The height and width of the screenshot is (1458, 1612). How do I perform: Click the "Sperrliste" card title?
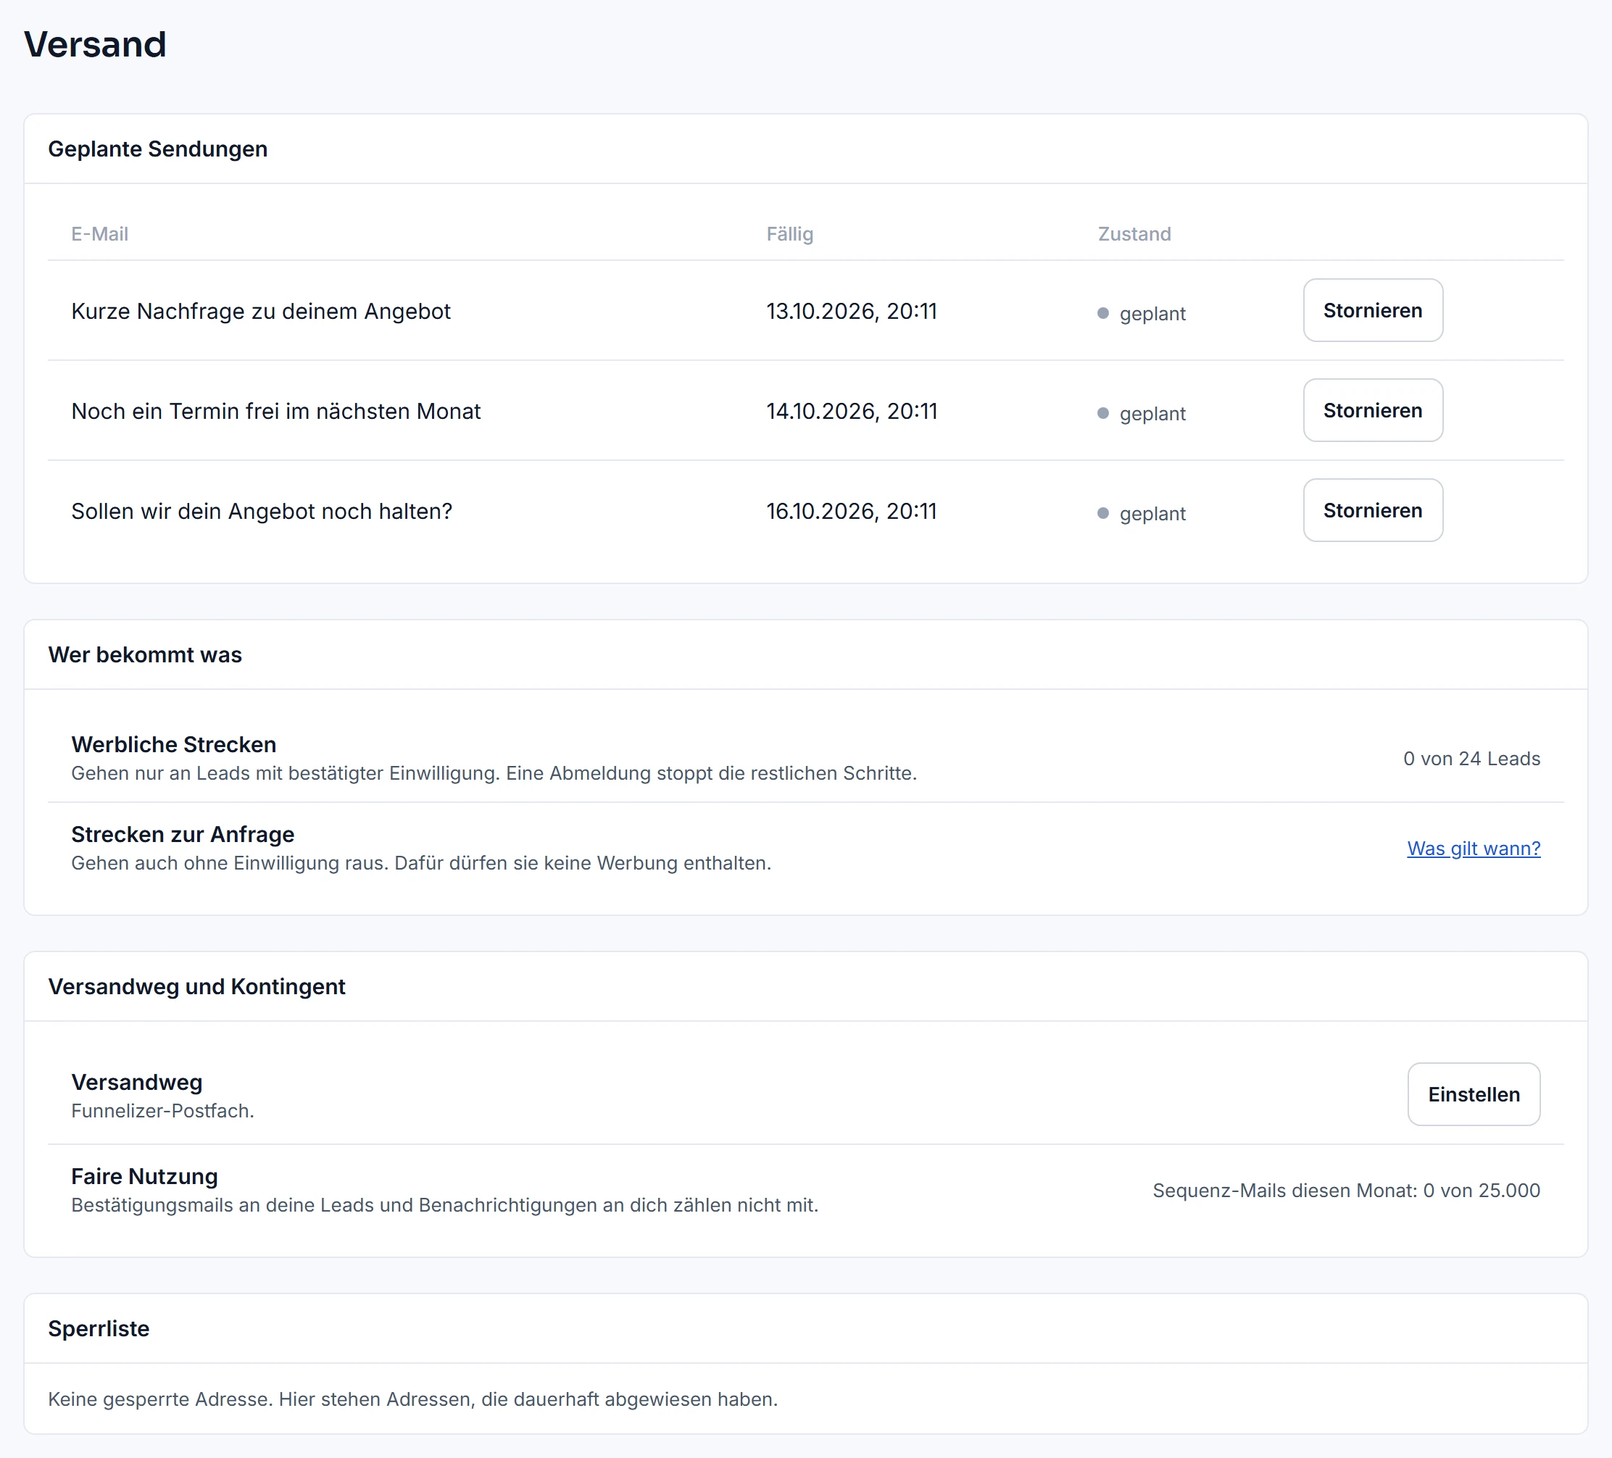[99, 1328]
